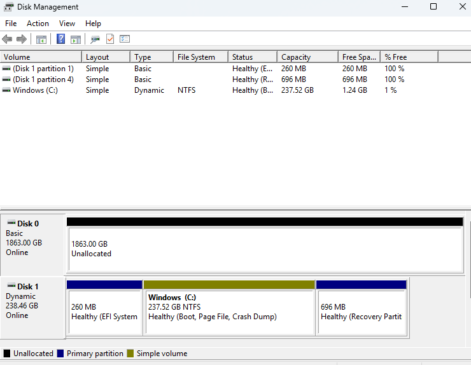Toggle the Show/Hide Console Tree icon
Image resolution: width=471 pixels, height=365 pixels.
tap(41, 39)
